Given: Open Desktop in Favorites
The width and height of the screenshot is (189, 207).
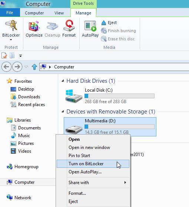Looking at the screenshot, I should [x=22, y=89].
